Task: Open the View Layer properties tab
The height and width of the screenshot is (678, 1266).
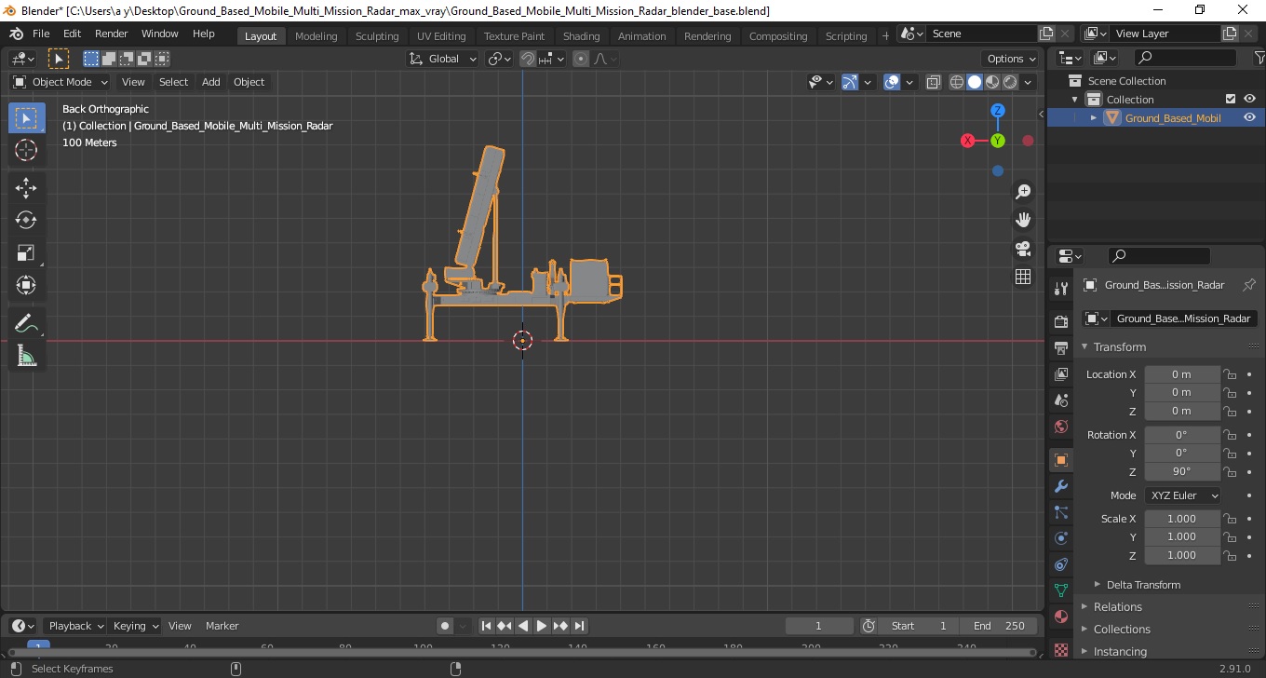Action: coord(1060,373)
